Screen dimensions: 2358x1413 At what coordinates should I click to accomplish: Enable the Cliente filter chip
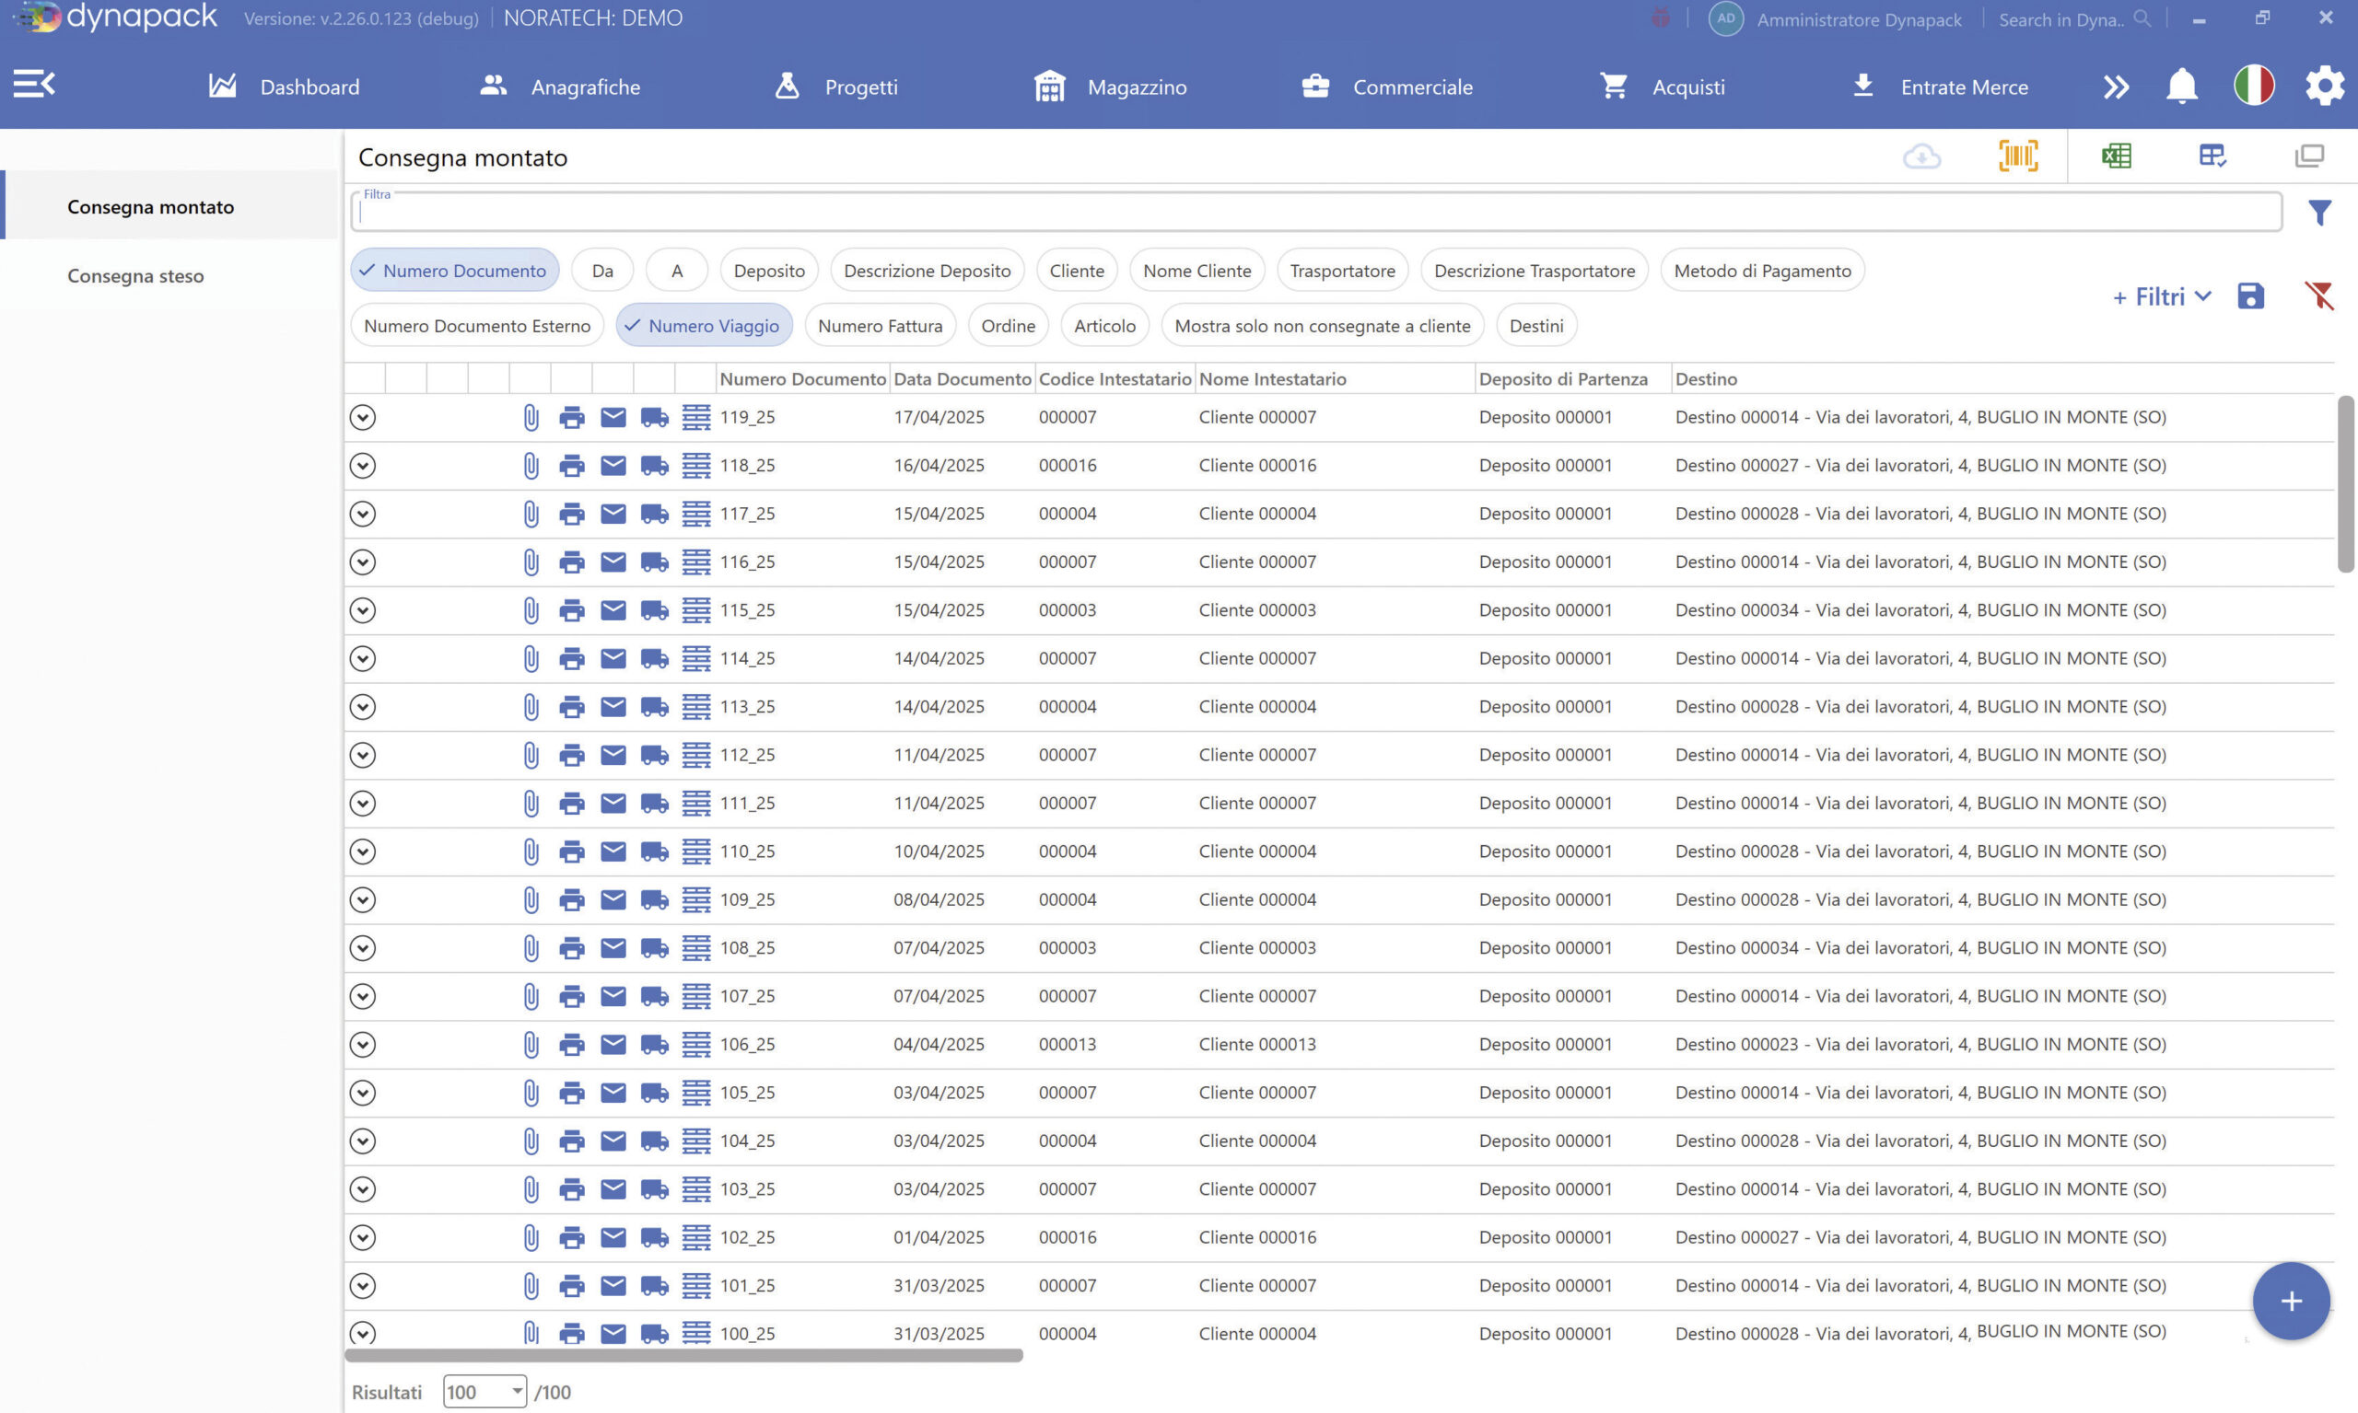[1077, 271]
